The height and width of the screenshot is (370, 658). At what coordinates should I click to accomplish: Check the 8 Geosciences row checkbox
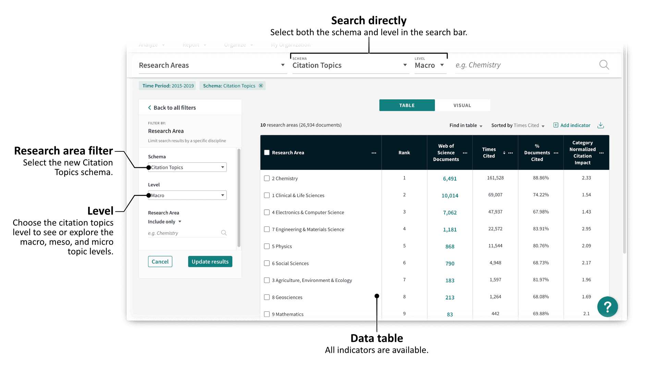pos(267,297)
